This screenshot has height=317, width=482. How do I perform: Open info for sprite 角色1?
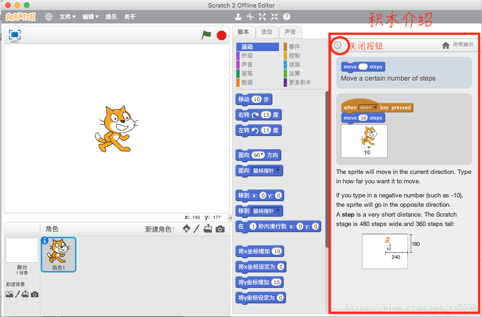pyautogui.click(x=45, y=241)
